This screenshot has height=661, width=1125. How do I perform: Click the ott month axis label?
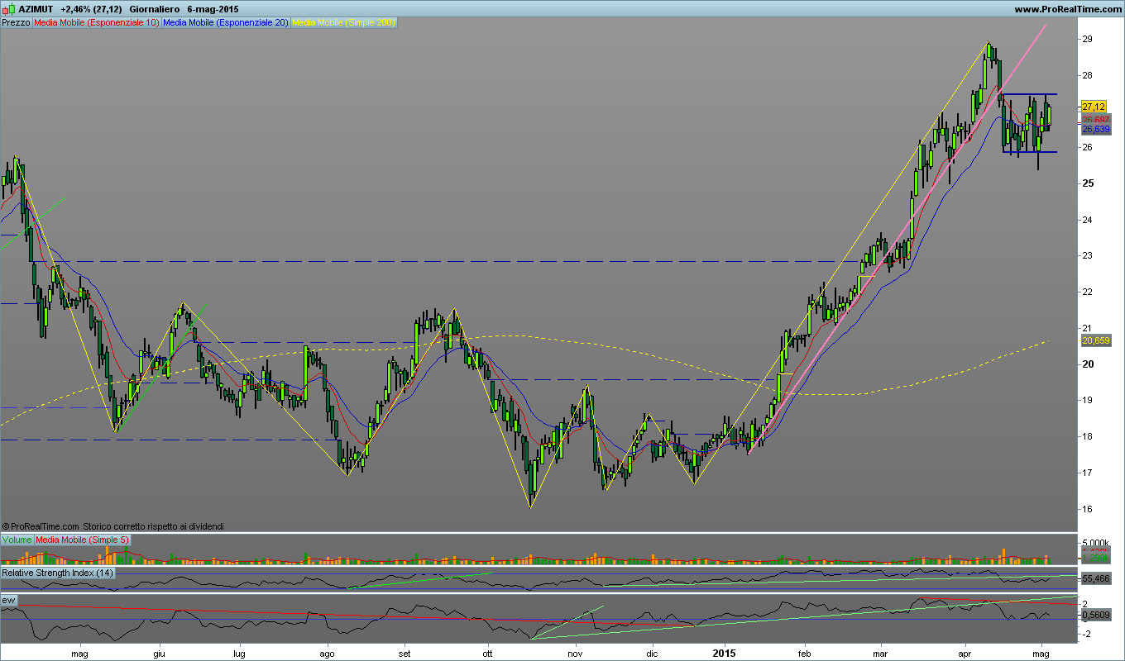[x=488, y=652]
